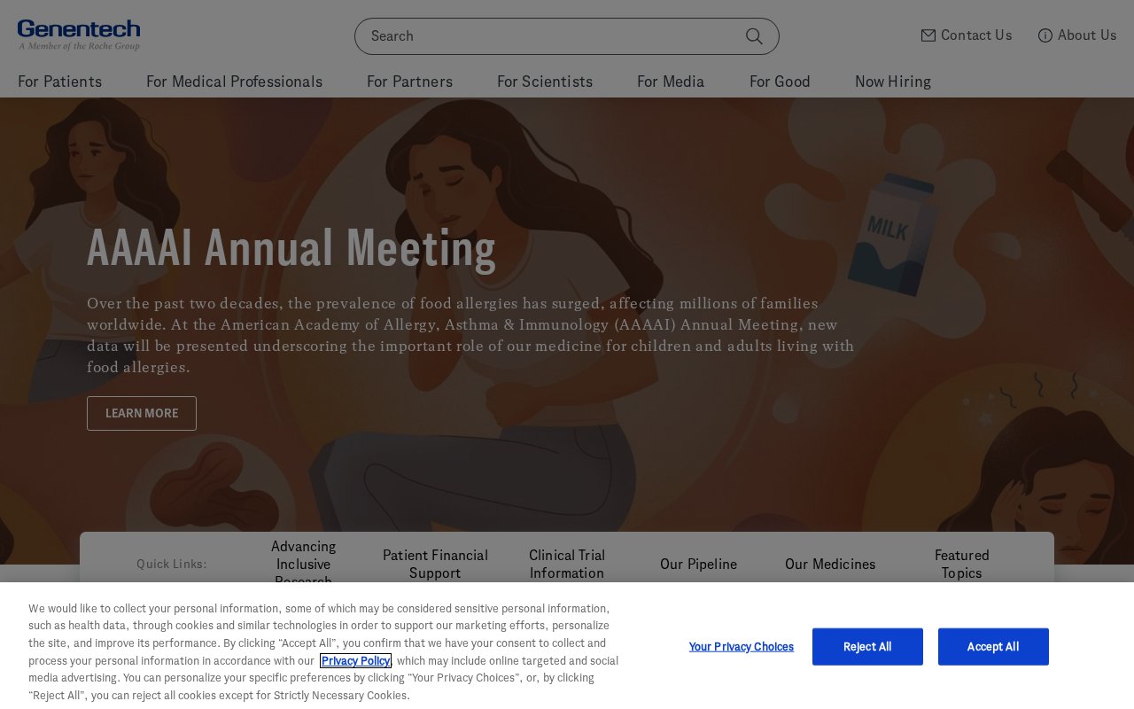Click the Accept All button
The width and height of the screenshot is (1134, 709).
[x=993, y=647]
